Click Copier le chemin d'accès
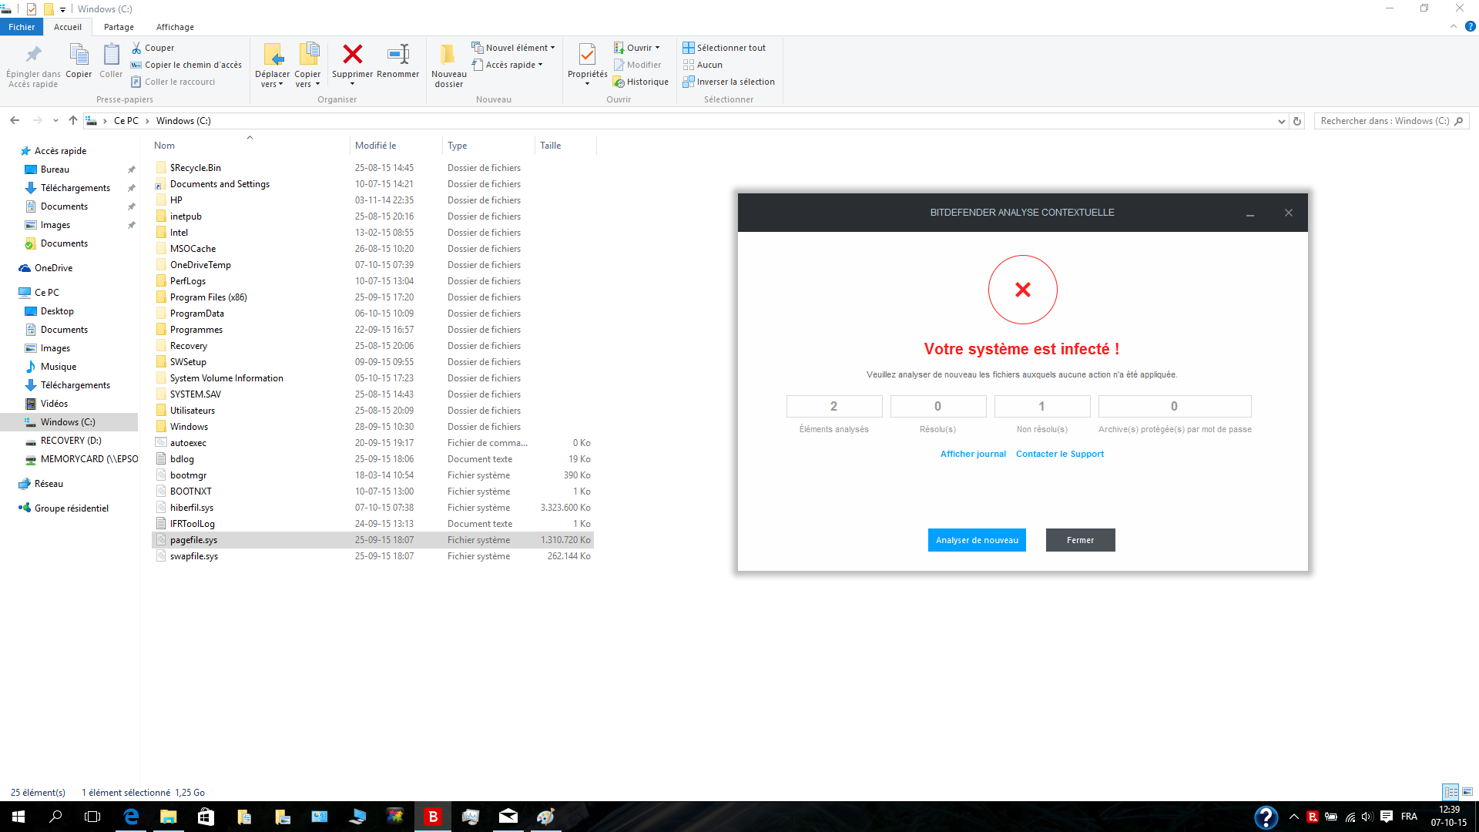This screenshot has height=832, width=1479. pos(186,65)
